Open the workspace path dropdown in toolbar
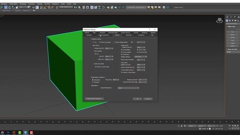Viewport: 240px width, 135px height. click(136, 7)
